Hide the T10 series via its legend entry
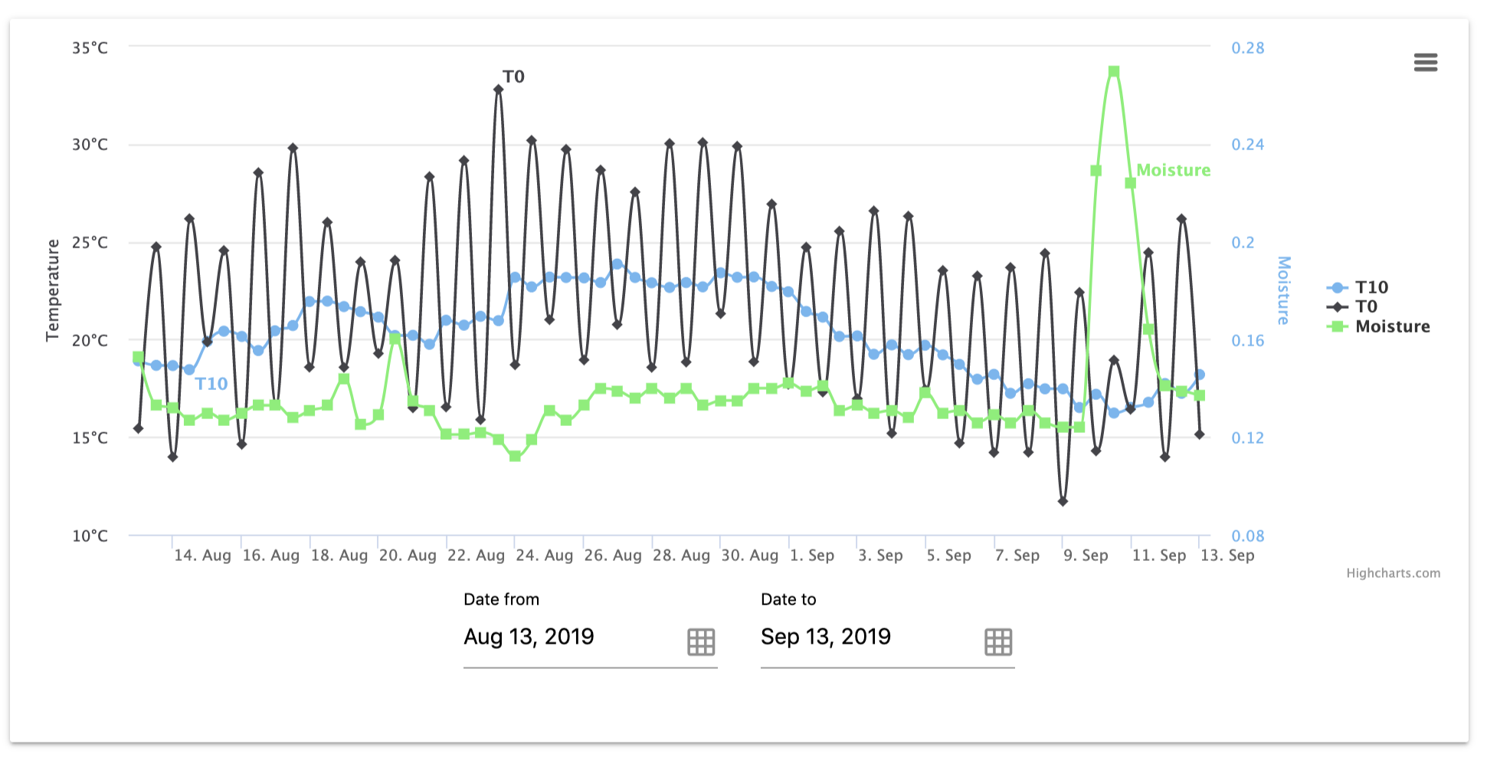This screenshot has width=1487, height=757. (1372, 288)
